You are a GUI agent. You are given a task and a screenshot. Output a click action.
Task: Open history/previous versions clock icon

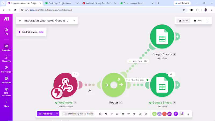tap(146, 114)
